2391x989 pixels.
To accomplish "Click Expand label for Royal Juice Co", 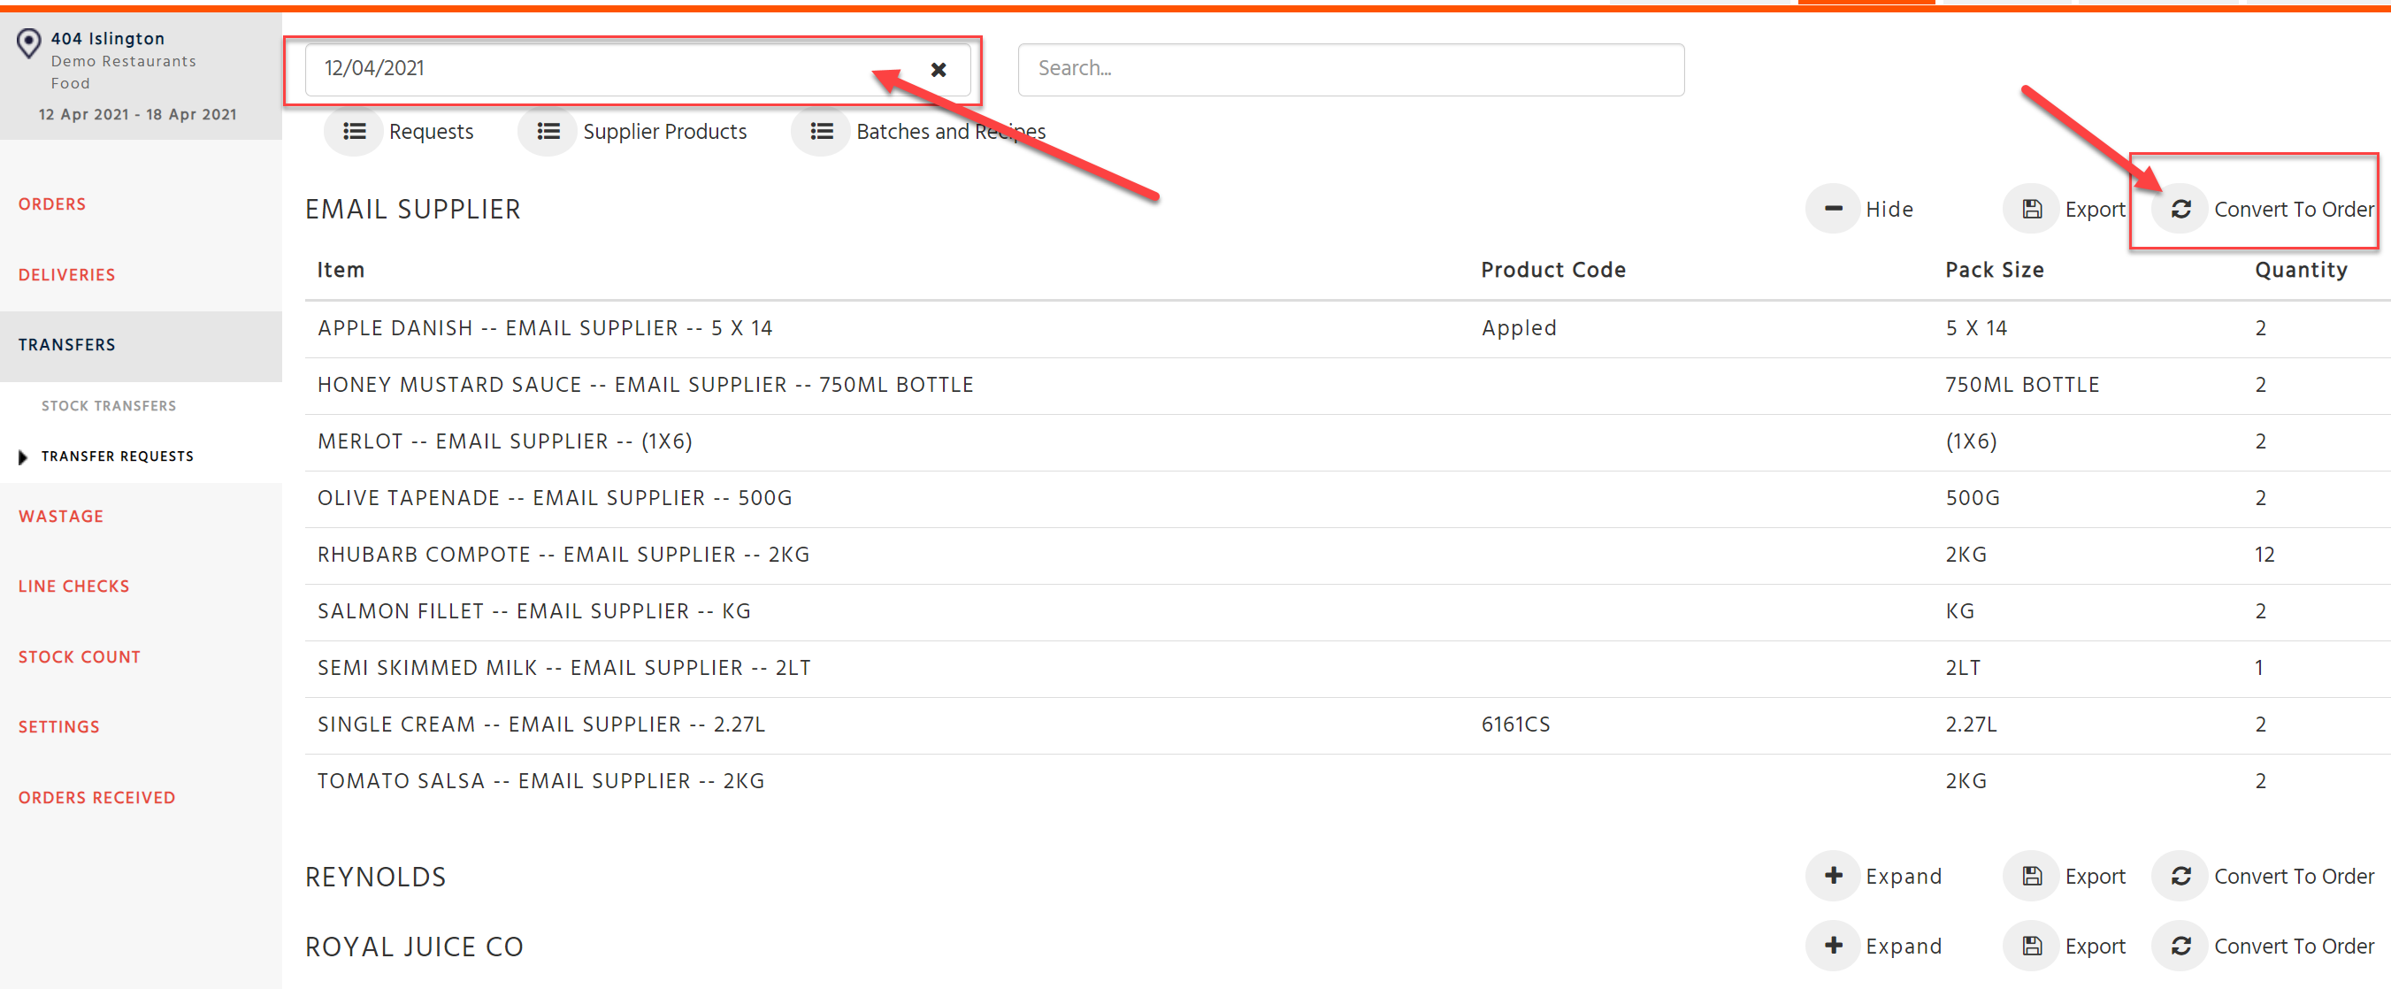I will point(1904,947).
